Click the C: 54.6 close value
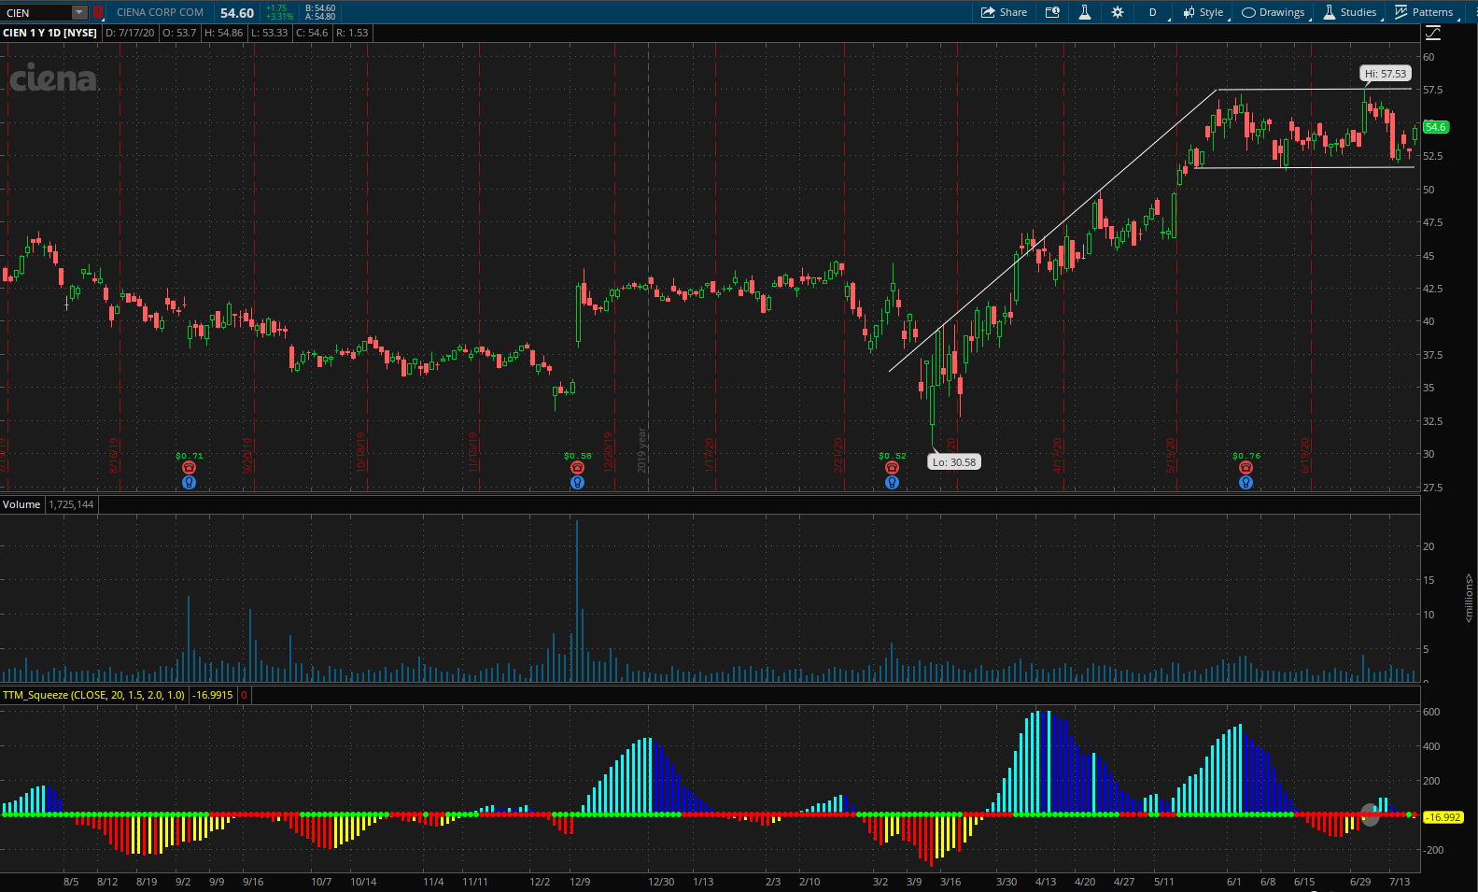The width and height of the screenshot is (1478, 892). [x=312, y=33]
